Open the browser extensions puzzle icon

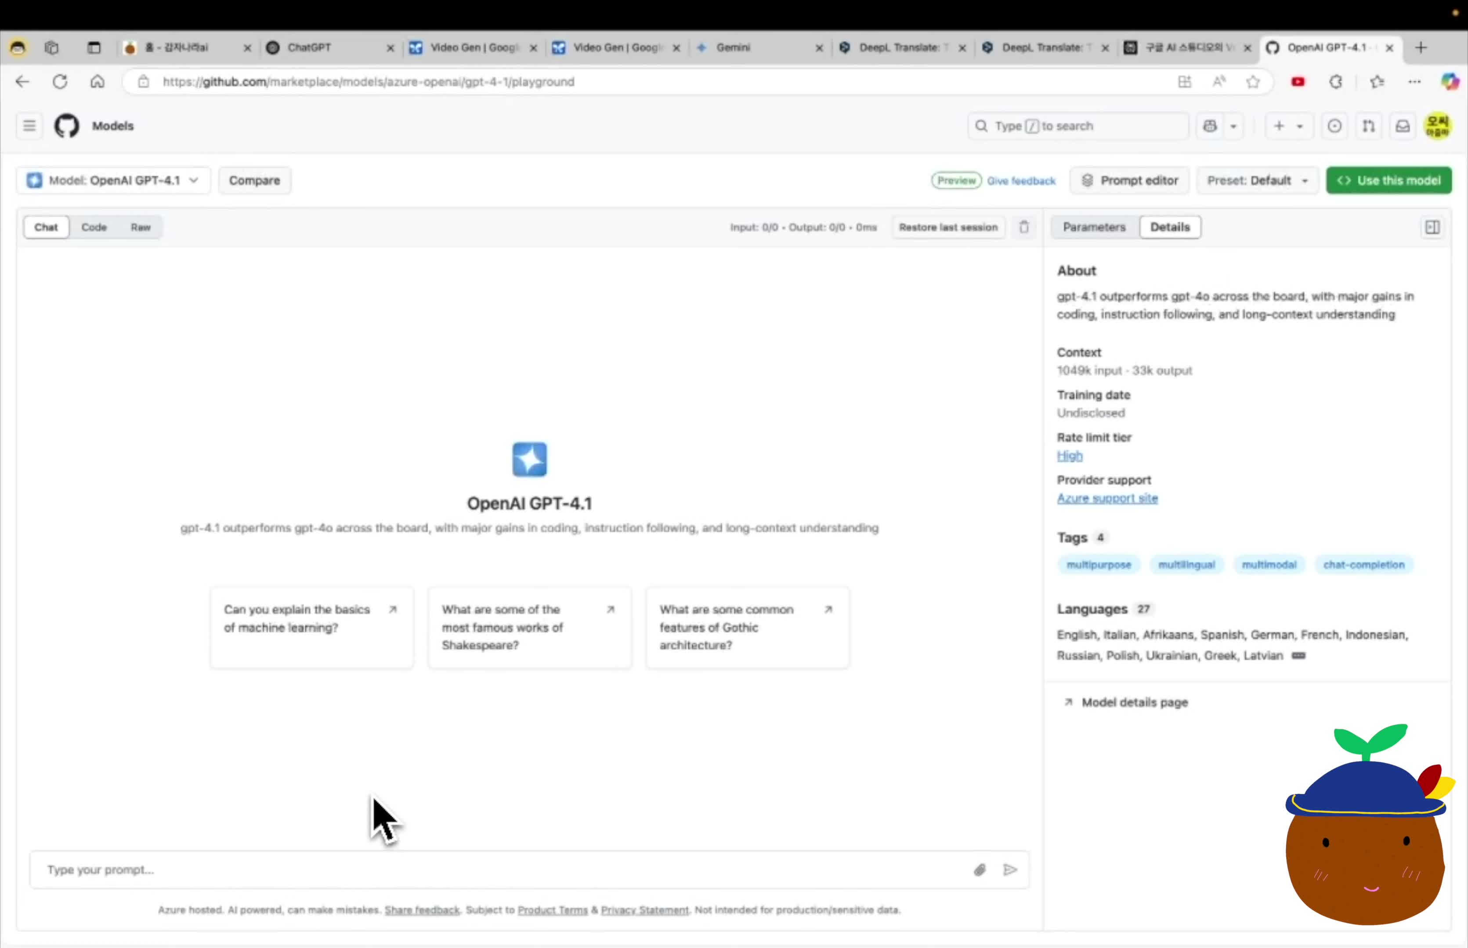(1335, 81)
